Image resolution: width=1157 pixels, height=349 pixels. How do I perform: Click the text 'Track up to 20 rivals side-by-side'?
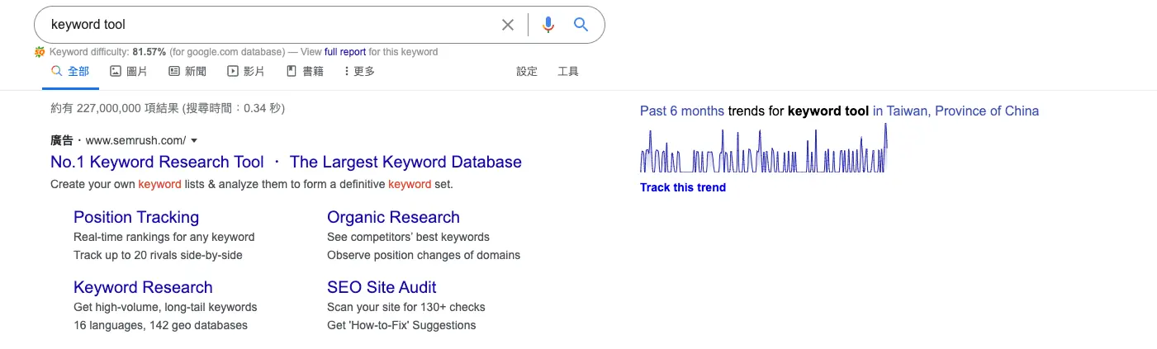[x=158, y=255]
